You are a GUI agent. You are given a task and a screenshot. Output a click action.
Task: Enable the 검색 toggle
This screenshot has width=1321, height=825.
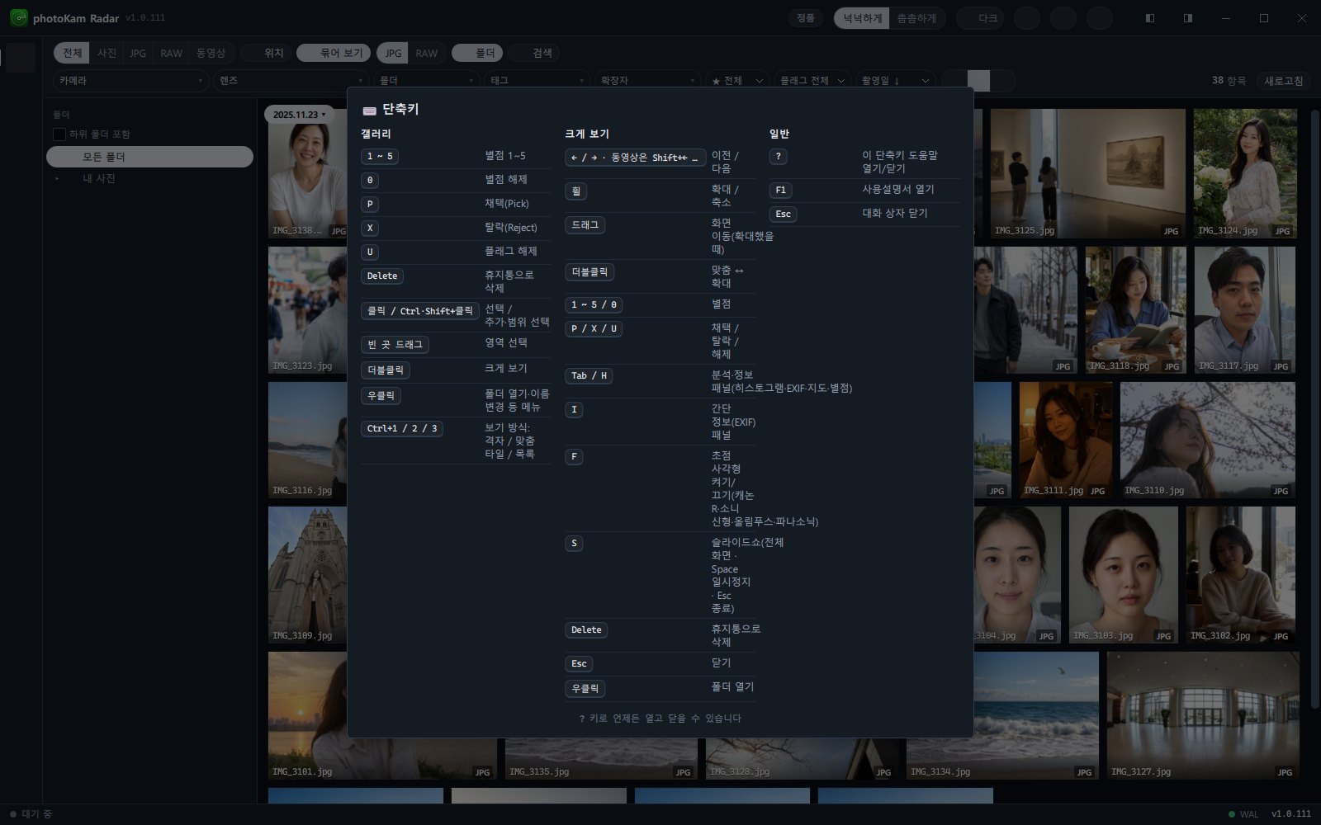pyautogui.click(x=534, y=53)
